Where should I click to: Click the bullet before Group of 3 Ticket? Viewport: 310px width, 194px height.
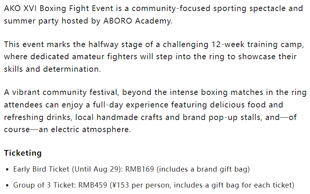(x=7, y=186)
